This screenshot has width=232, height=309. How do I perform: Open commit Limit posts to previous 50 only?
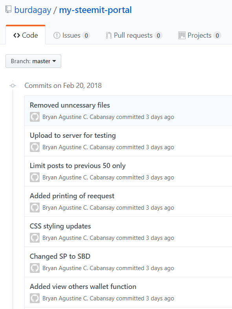click(x=78, y=166)
